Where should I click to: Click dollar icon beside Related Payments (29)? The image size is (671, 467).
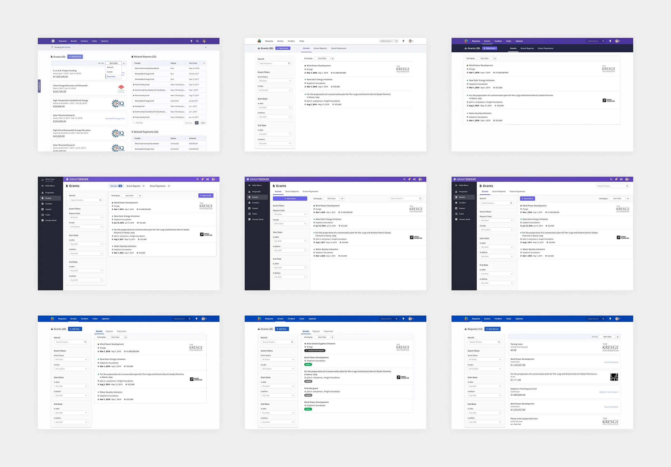coord(133,132)
